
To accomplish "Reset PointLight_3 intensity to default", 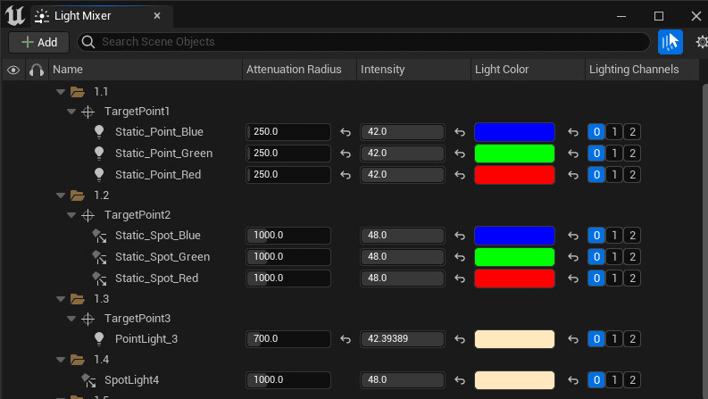I will tap(460, 339).
